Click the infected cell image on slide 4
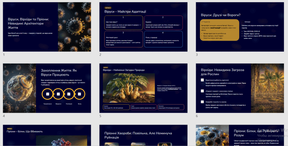This screenshot has width=288, height=146. pyautogui.click(x=20, y=88)
